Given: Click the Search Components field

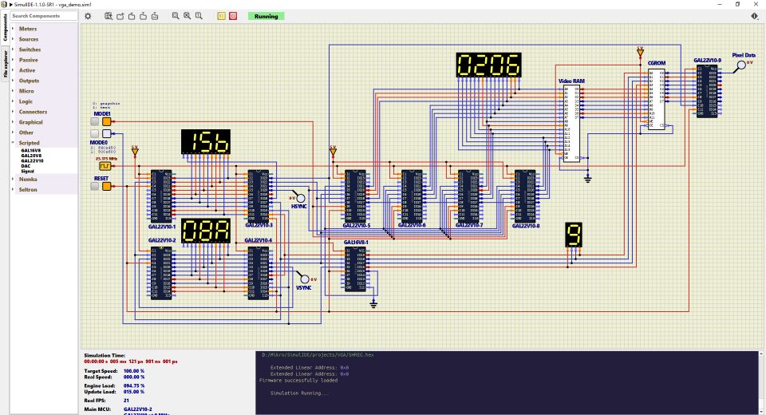Looking at the screenshot, I should click(x=45, y=16).
